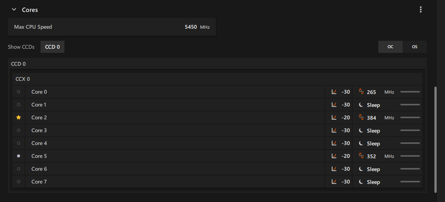
Task: Select the filled circle marker on Core 5
Action: (x=19, y=156)
